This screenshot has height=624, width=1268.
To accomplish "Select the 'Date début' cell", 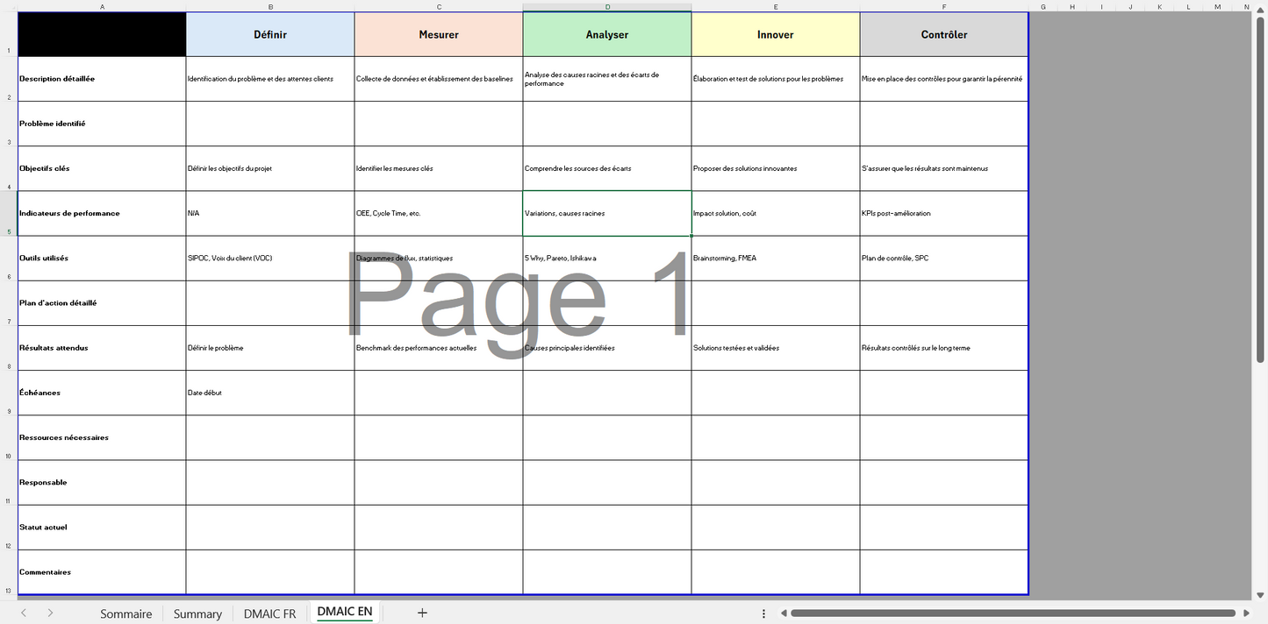I will click(x=269, y=393).
